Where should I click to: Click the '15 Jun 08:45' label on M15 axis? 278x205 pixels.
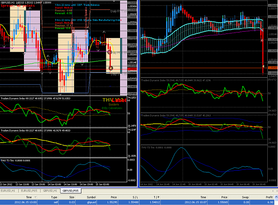[259, 184]
